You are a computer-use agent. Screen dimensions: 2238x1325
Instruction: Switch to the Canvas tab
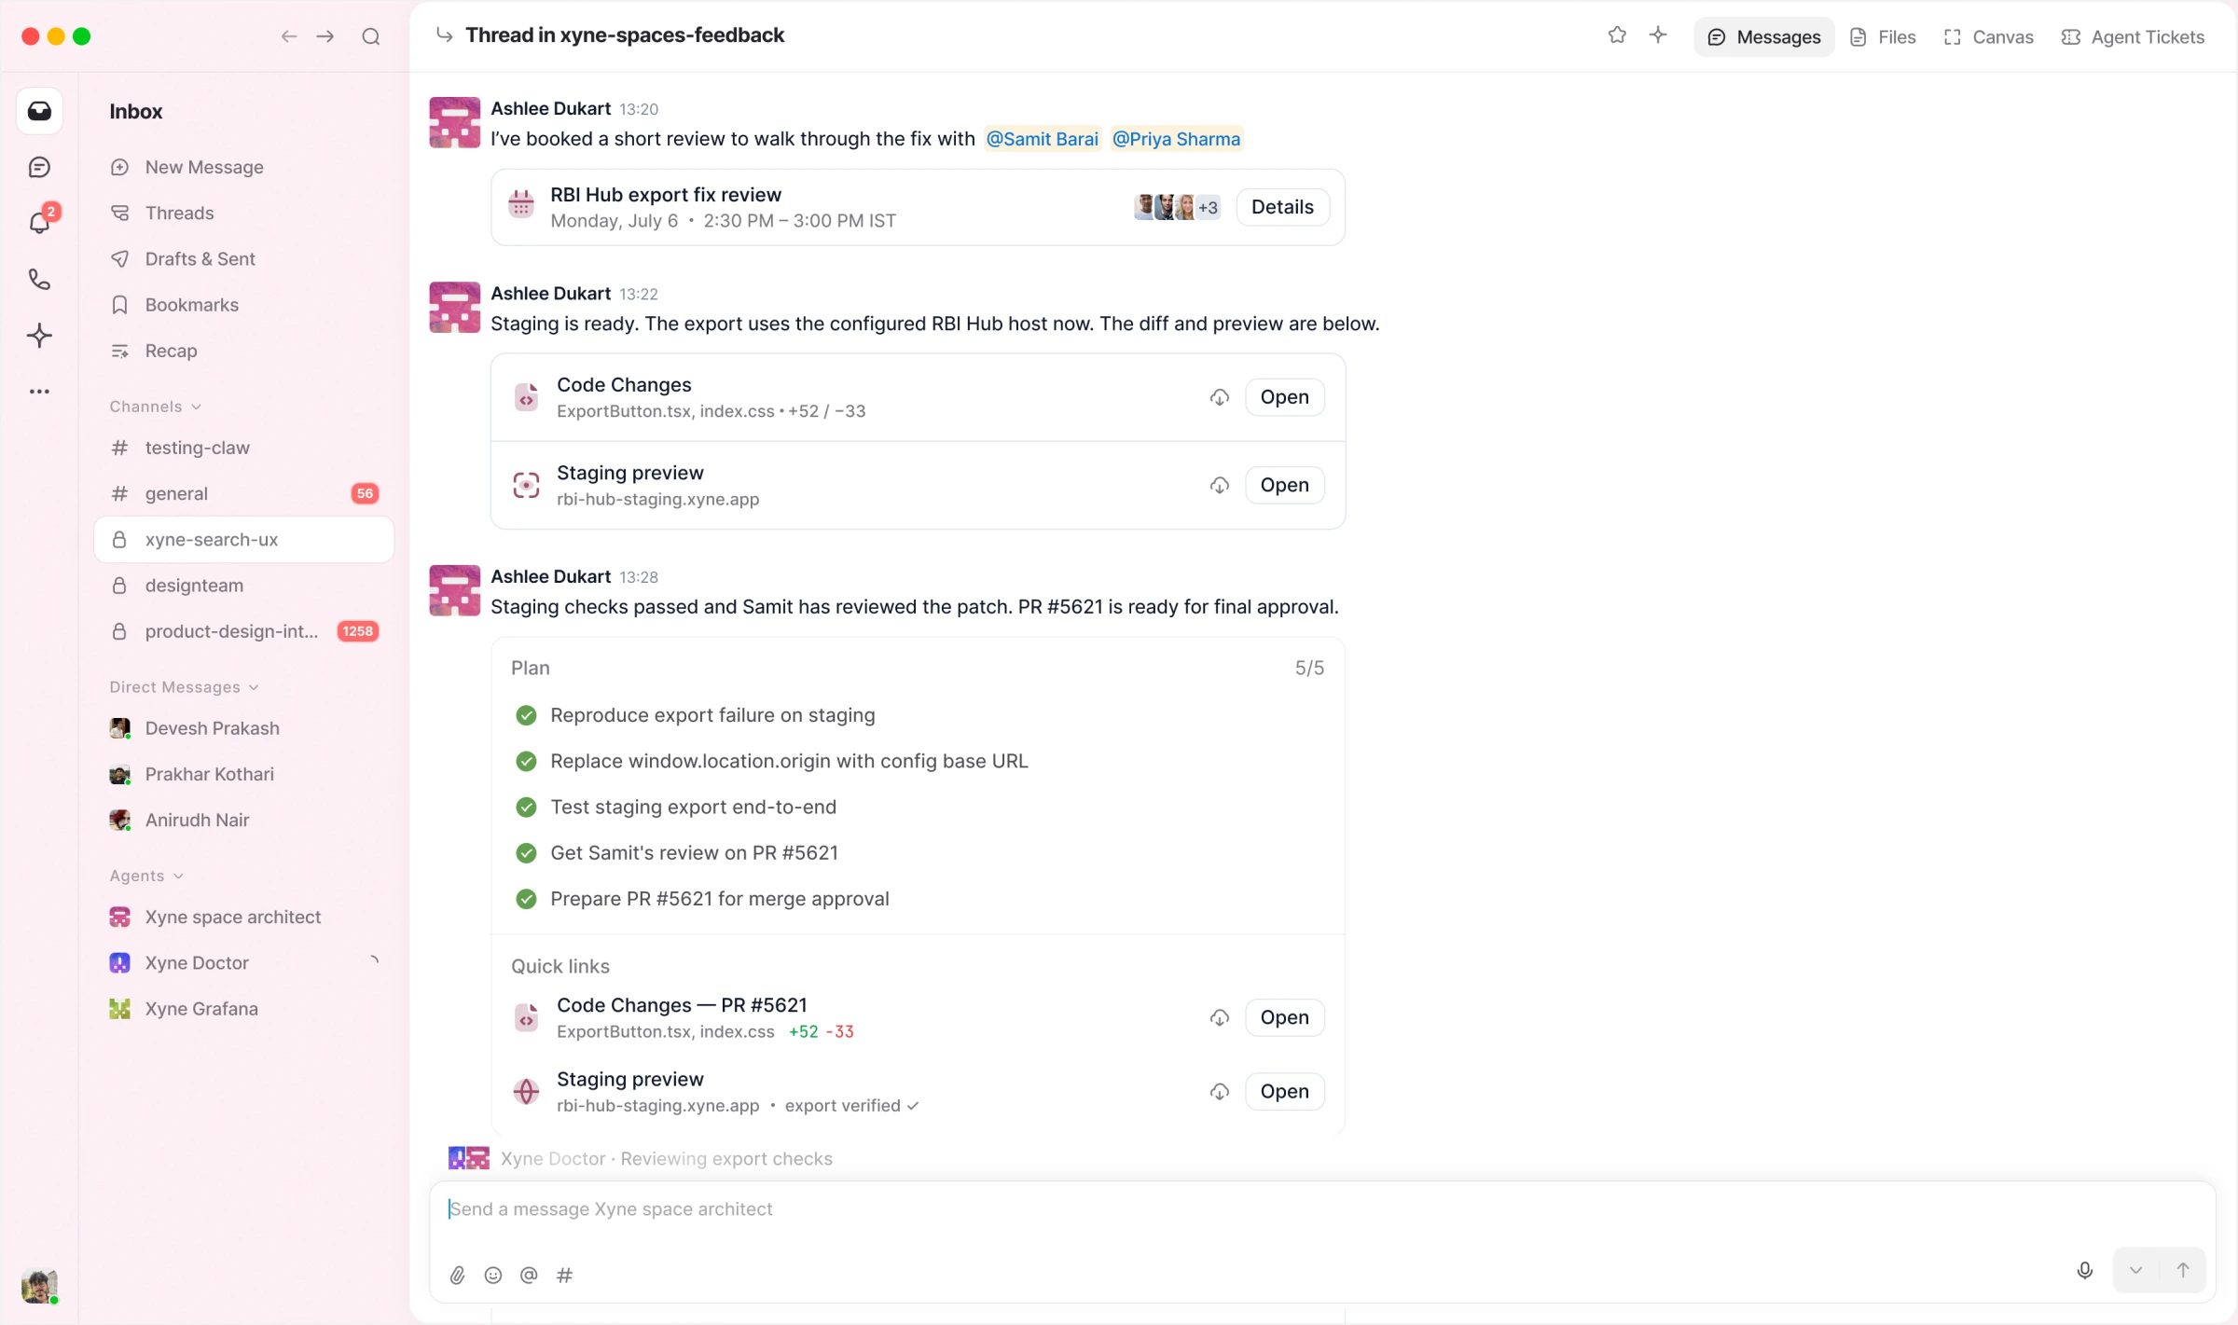click(x=1988, y=37)
